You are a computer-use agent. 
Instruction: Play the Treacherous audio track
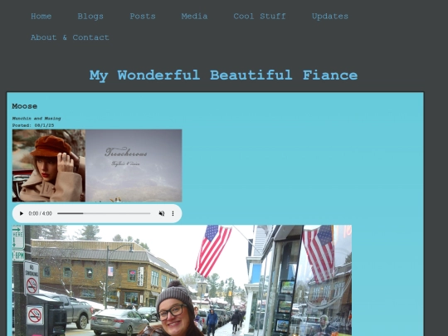21,213
